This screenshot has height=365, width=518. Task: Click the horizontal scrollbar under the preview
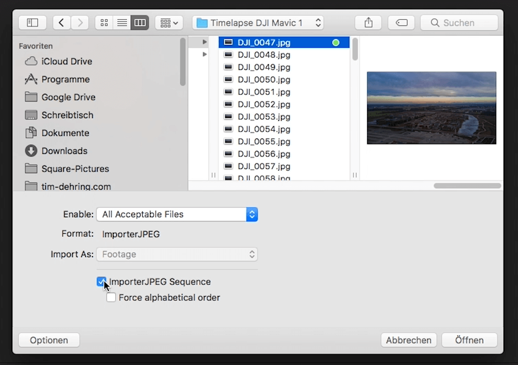tap(467, 186)
